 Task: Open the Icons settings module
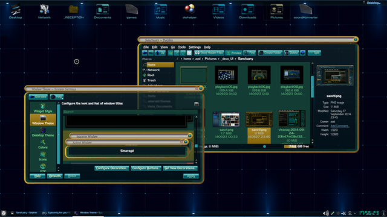(43, 156)
